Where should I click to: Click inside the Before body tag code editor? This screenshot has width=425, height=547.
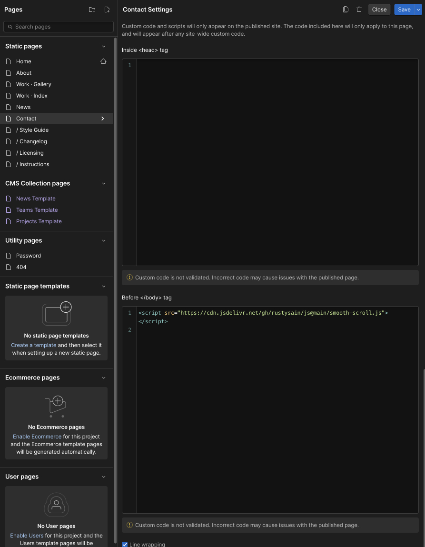coord(270,410)
